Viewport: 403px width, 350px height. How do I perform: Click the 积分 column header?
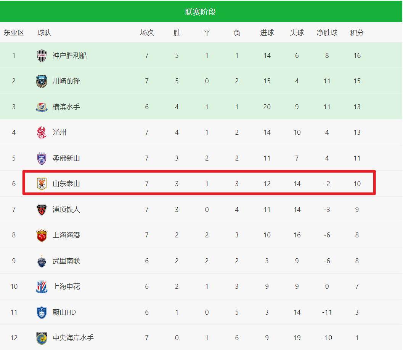click(357, 33)
